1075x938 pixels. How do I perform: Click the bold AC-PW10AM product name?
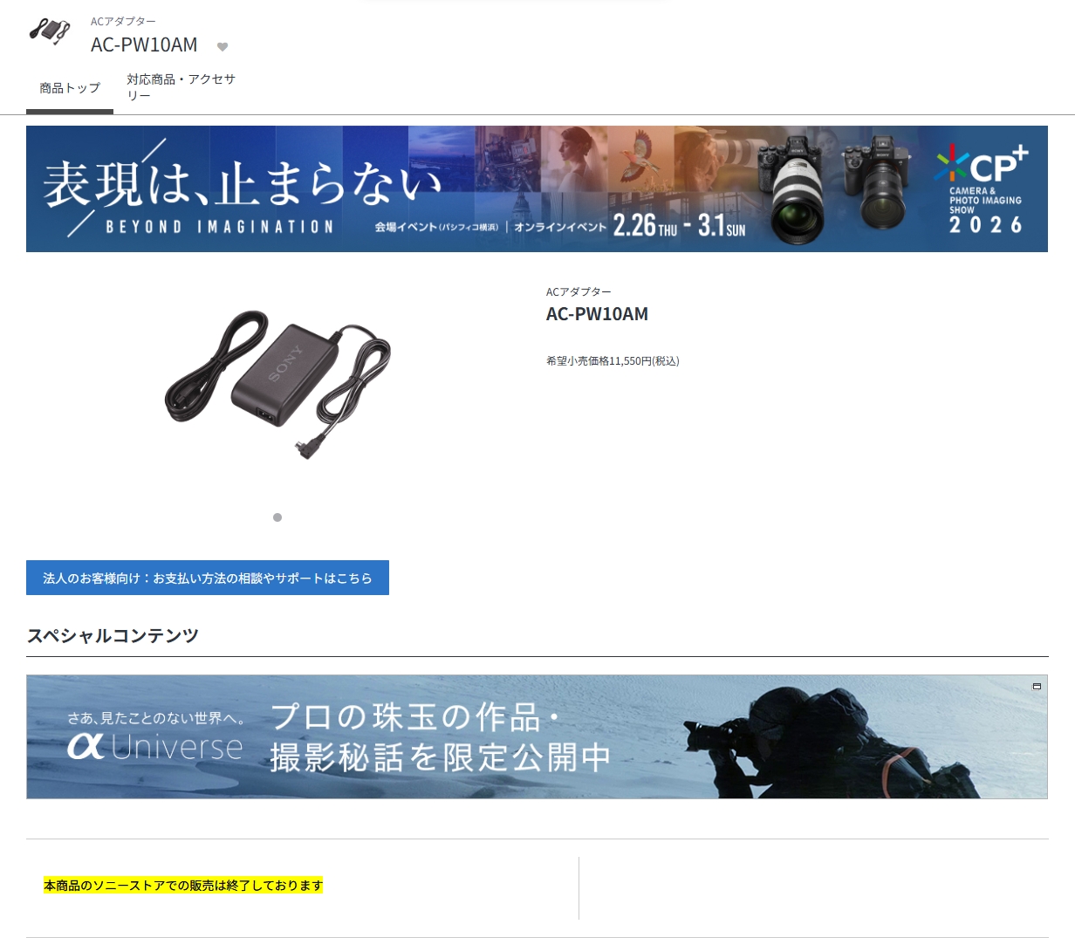click(597, 314)
